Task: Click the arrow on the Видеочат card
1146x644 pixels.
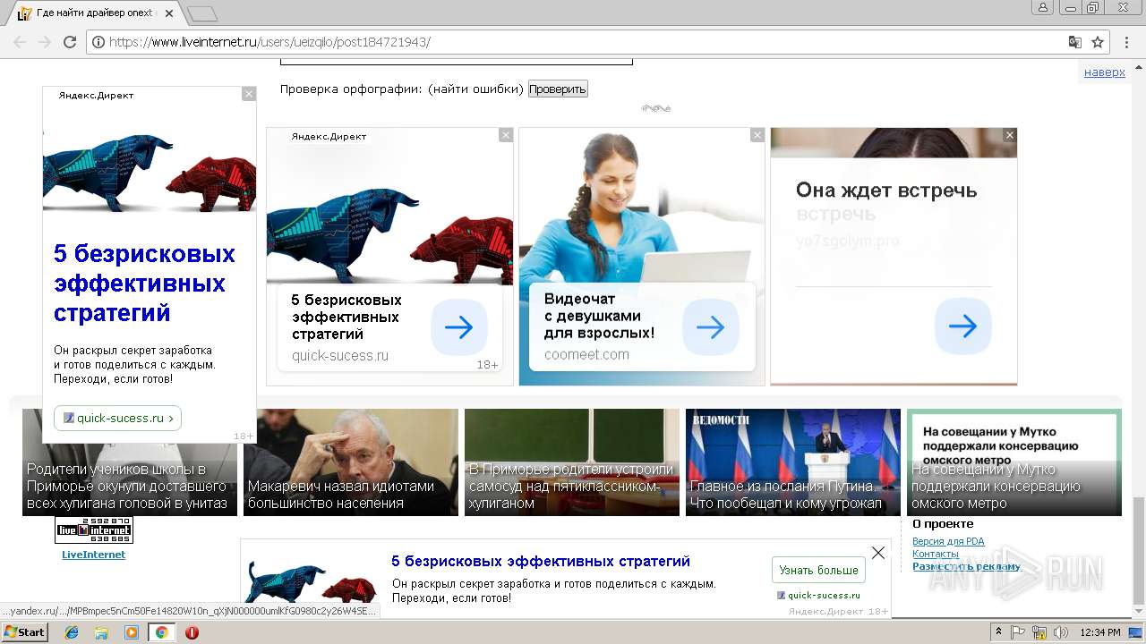Action: [711, 327]
